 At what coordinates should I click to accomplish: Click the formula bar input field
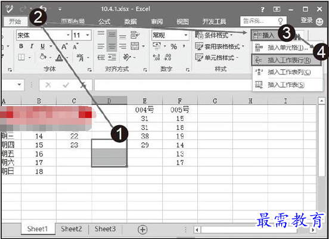[173, 85]
